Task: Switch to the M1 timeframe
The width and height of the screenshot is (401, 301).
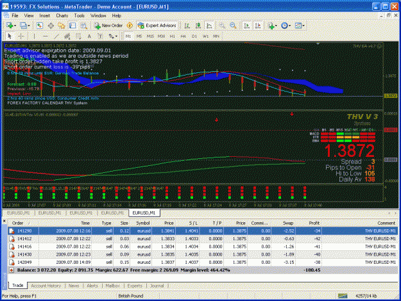Action: pyautogui.click(x=128, y=37)
